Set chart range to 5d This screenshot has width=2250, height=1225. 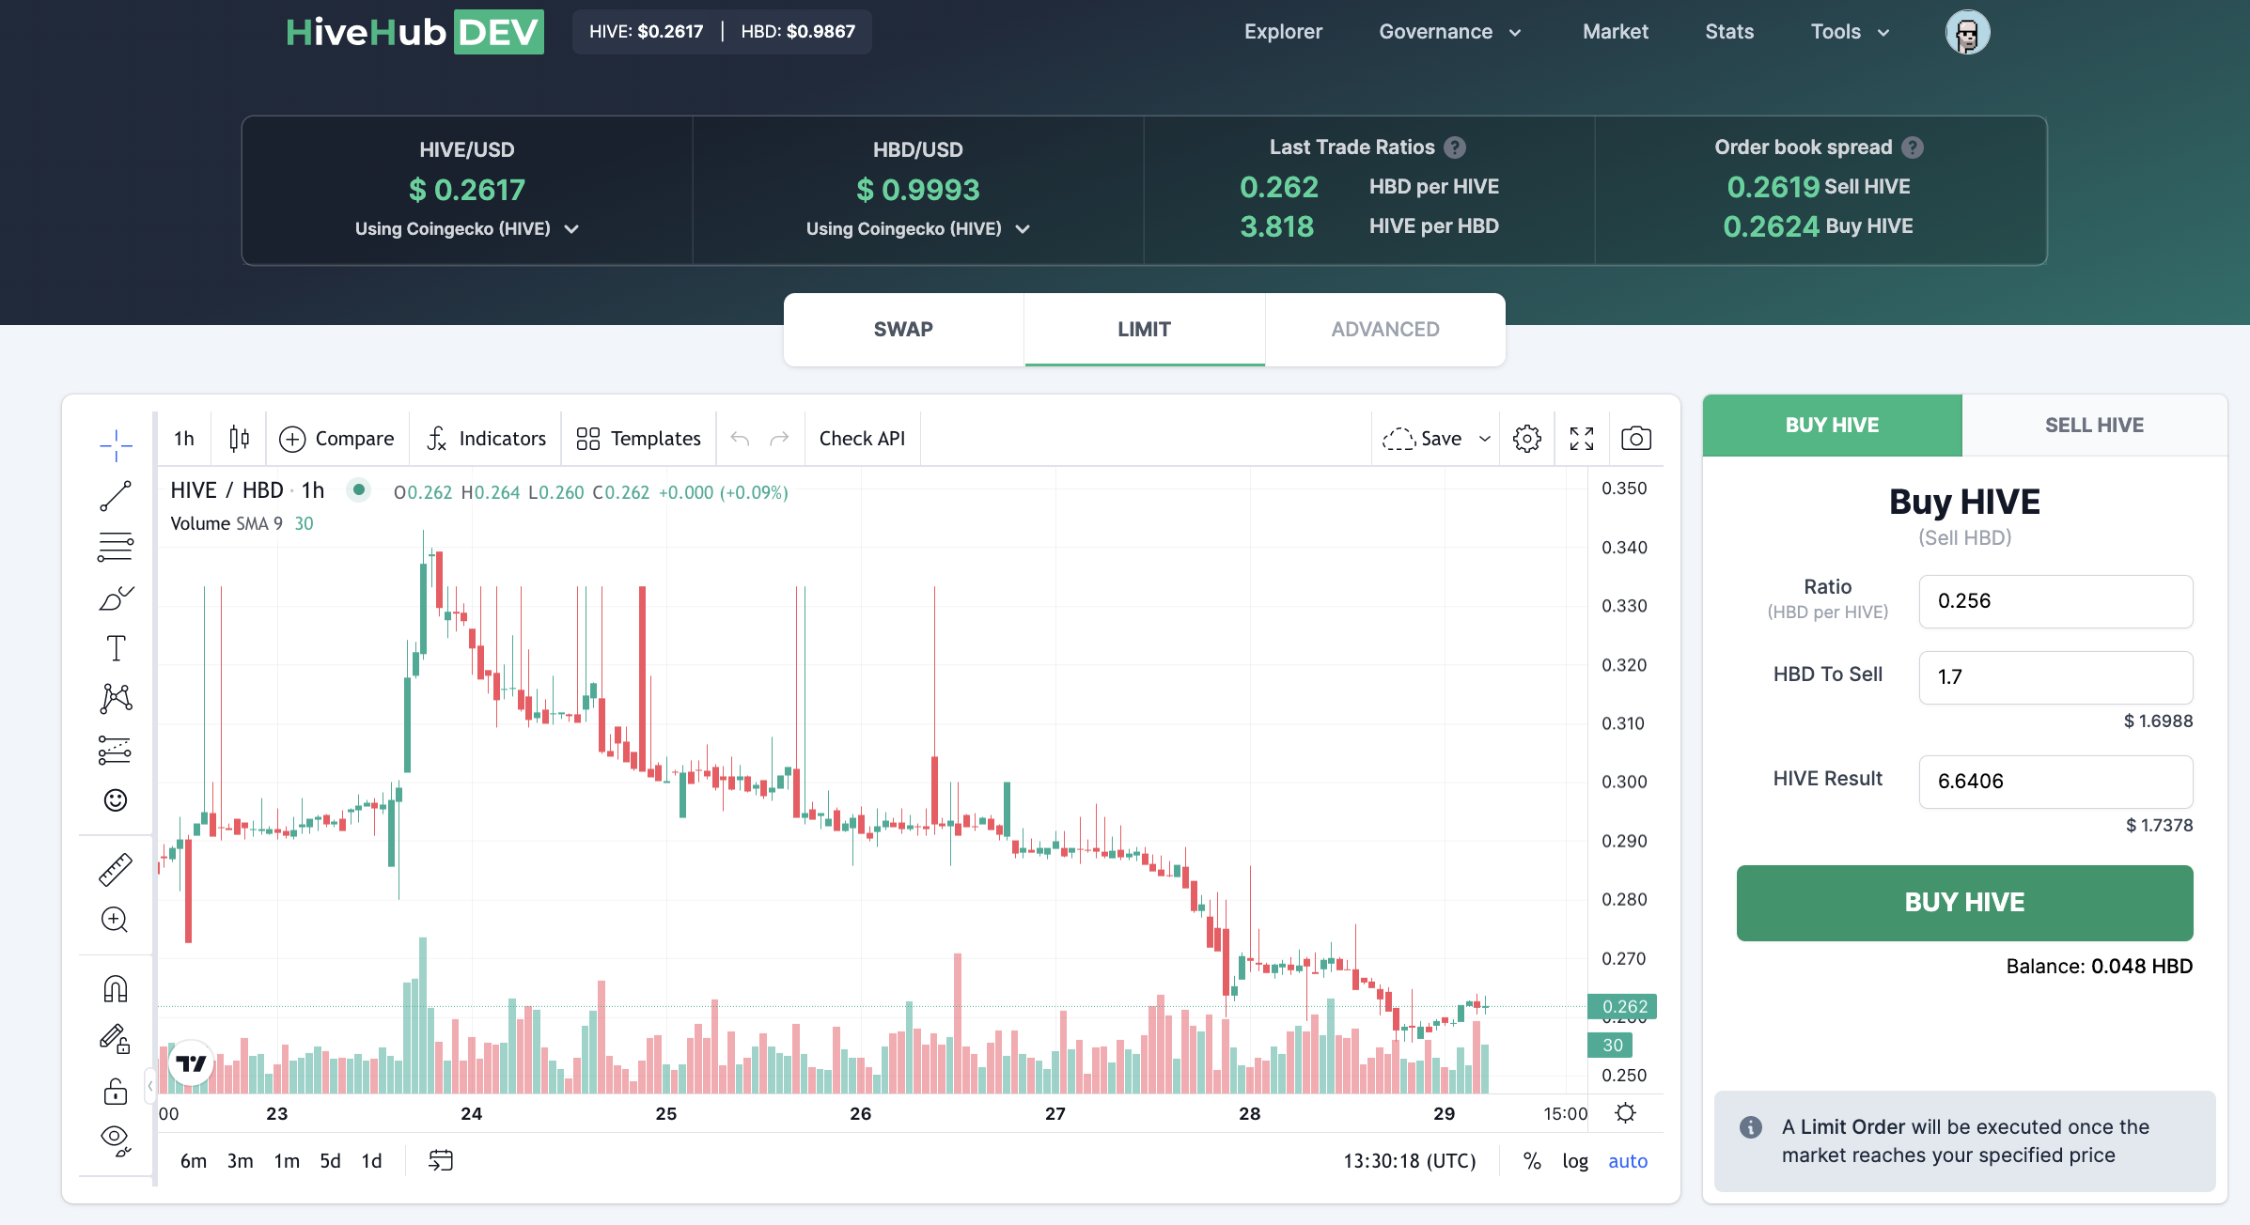click(331, 1161)
